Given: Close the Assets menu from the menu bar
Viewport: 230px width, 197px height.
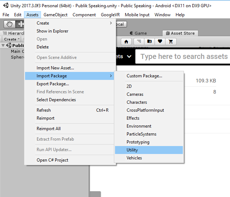Looking at the screenshot, I should (x=32, y=15).
